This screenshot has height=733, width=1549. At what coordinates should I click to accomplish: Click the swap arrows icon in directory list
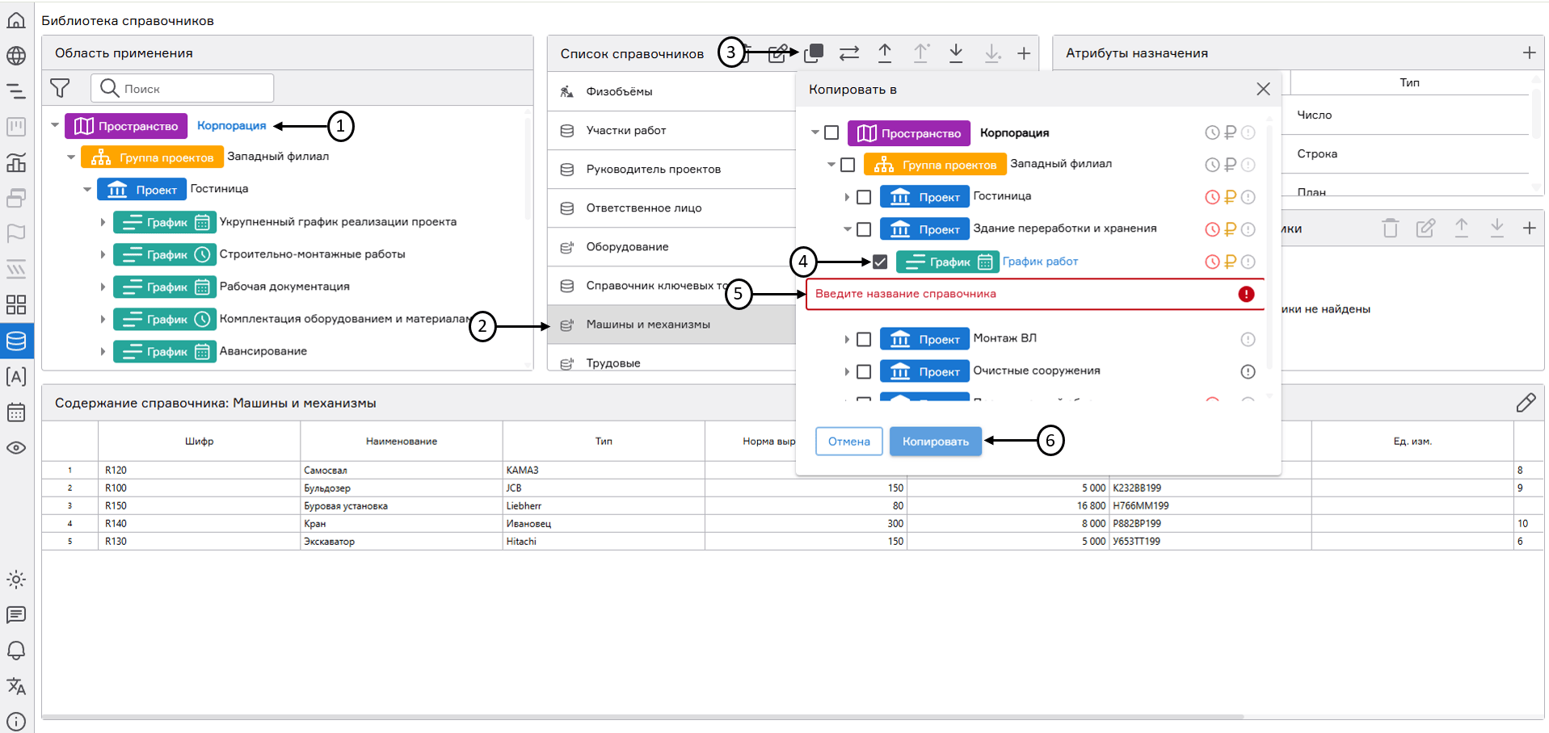[x=849, y=53]
